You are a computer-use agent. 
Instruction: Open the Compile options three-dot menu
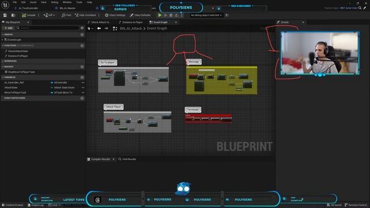[x=39, y=15]
